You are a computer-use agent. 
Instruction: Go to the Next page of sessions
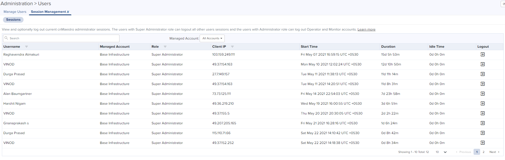click(x=494, y=152)
